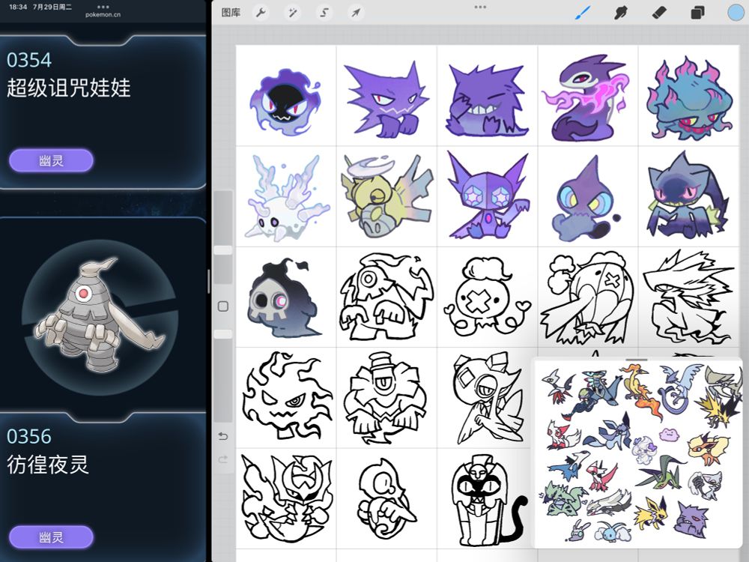749x562 pixels.
Task: Tap the Drifloon line art on canvas
Action: coord(486,297)
